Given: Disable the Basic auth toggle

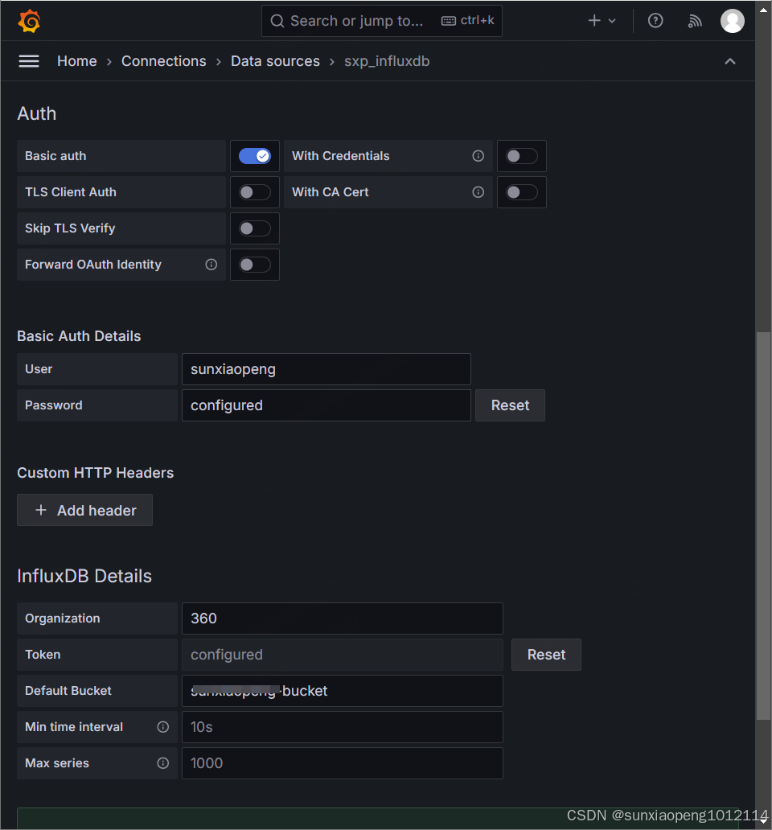Looking at the screenshot, I should 254,156.
